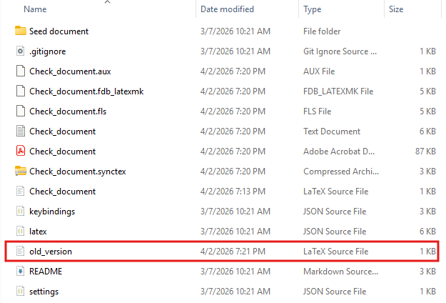The height and width of the screenshot is (303, 446).
Task: Click 'Git Ignore Source ...' type cell
Action: [x=340, y=51]
